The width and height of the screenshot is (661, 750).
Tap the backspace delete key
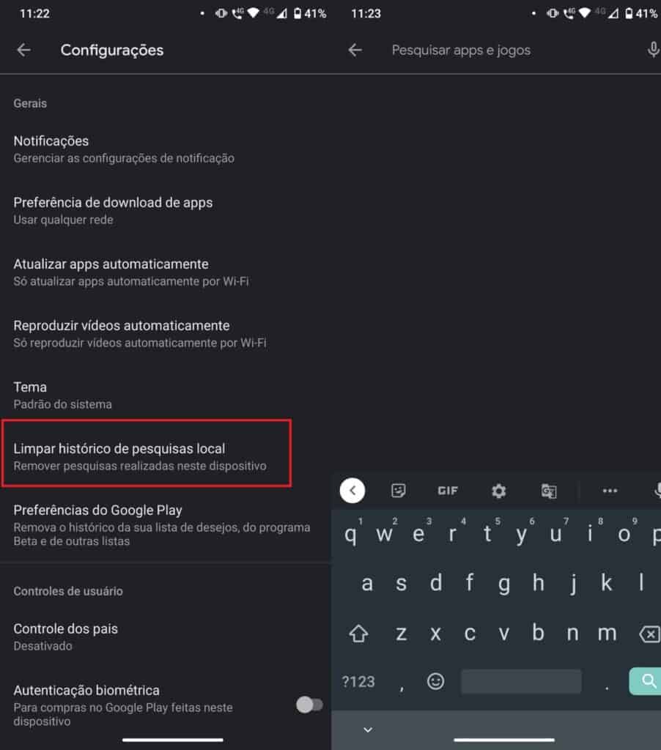[x=649, y=634]
